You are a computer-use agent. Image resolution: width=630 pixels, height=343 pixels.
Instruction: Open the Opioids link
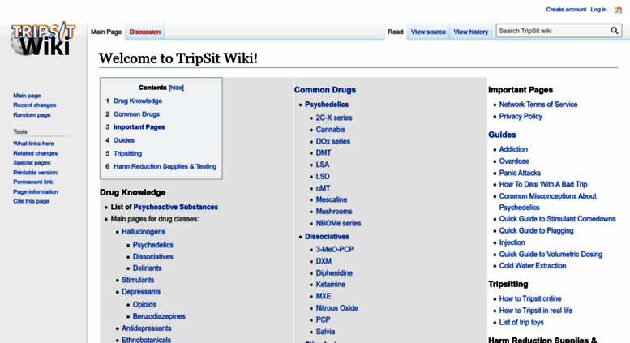pos(144,304)
